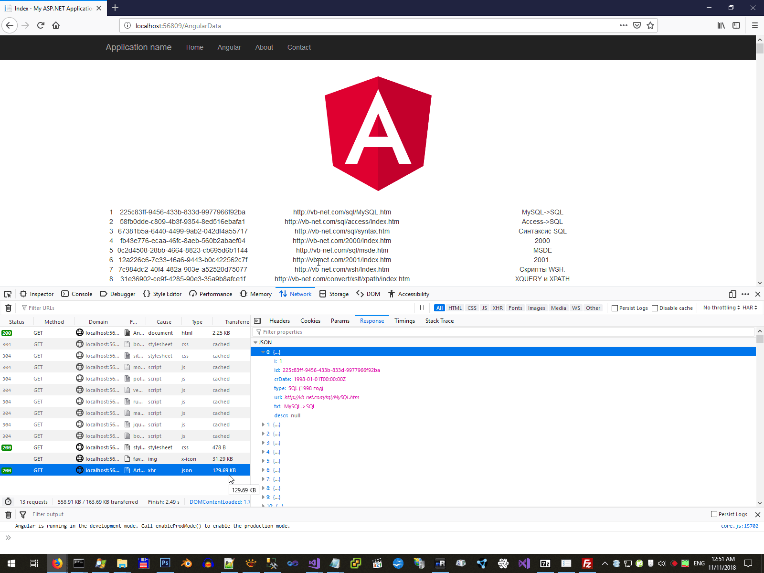
Task: Filter requests by Images
Action: pyautogui.click(x=536, y=308)
